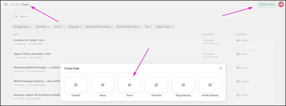Close the Create Page dialog
Image resolution: width=286 pixels, height=106 pixels.
click(x=221, y=68)
